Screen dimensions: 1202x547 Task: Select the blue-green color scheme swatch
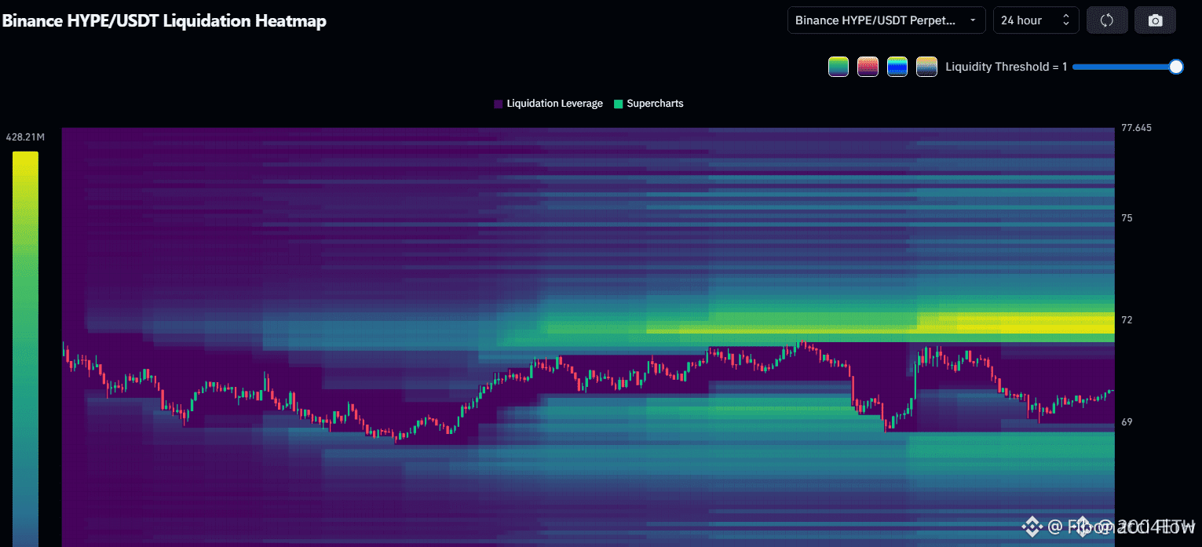pos(897,67)
